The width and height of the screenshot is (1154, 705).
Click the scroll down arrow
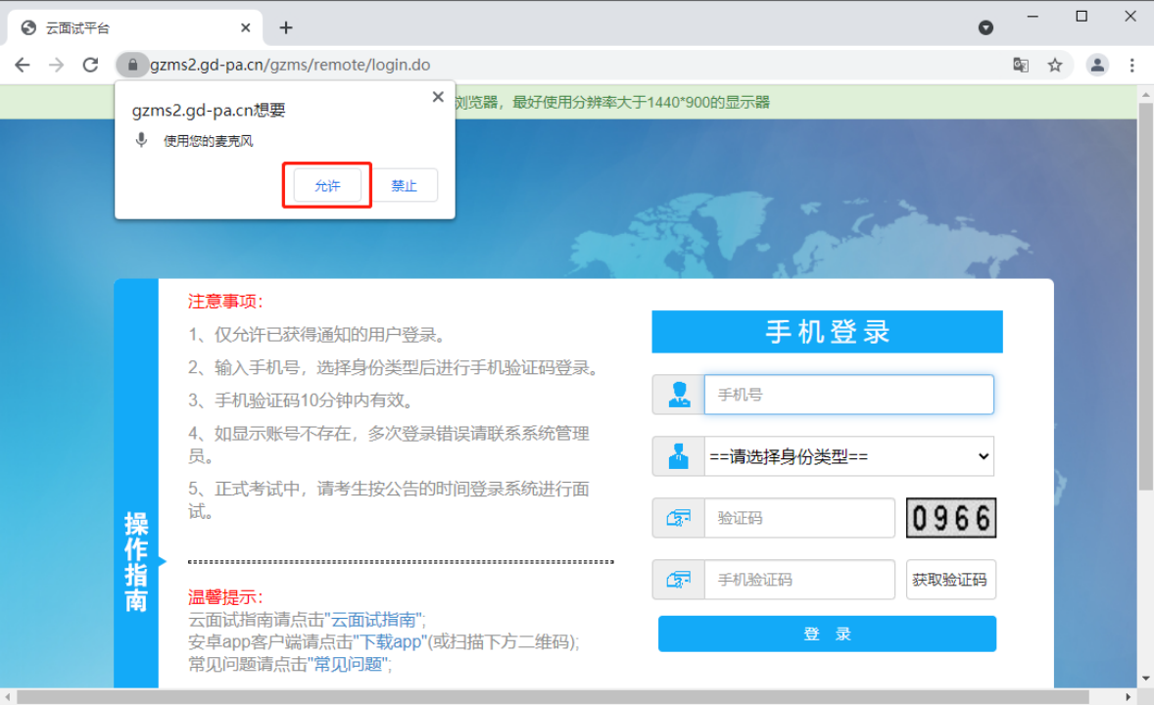point(1145,679)
